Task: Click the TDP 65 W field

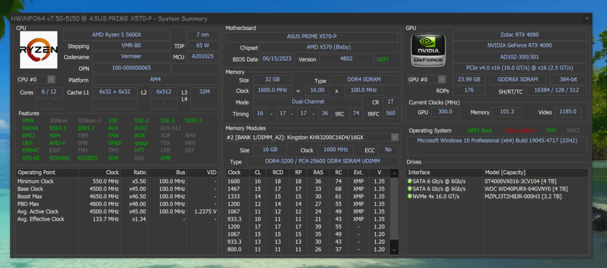Action: point(203,46)
